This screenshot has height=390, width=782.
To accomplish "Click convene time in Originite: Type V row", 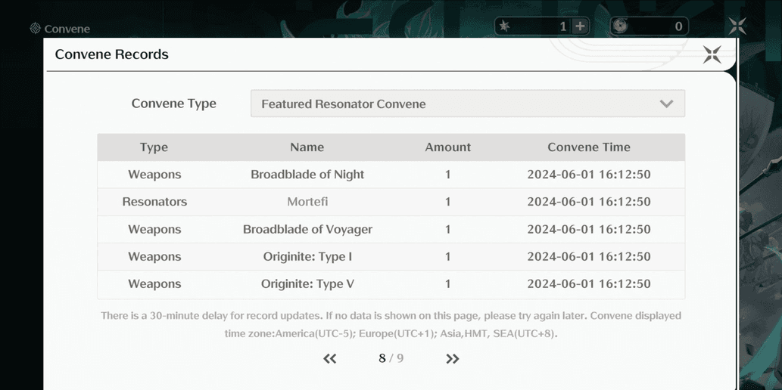I will coord(589,284).
